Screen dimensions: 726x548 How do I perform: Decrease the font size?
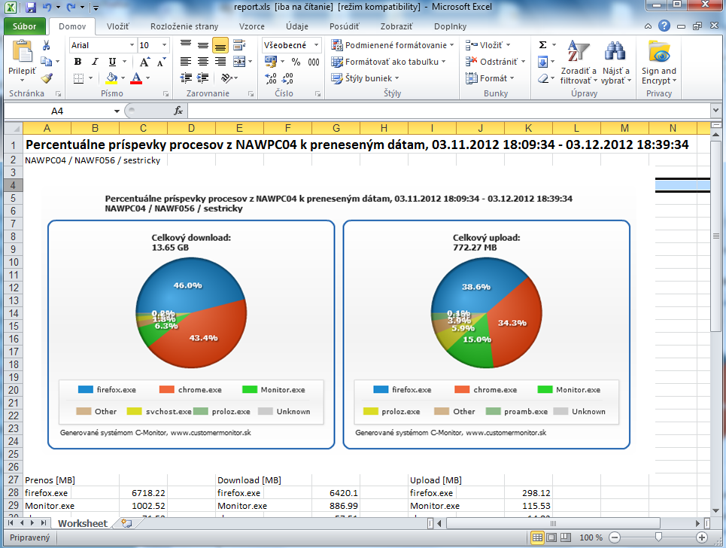tap(161, 62)
